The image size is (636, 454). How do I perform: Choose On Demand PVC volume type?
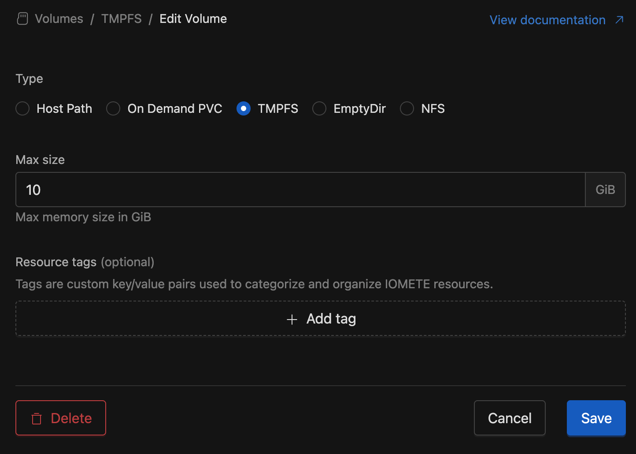[x=113, y=108]
